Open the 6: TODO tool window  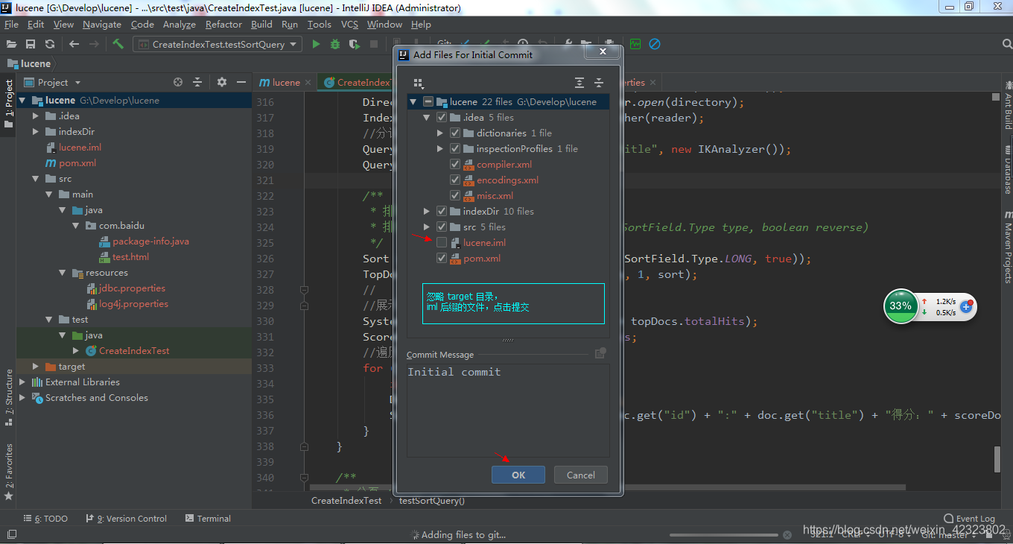click(45, 518)
